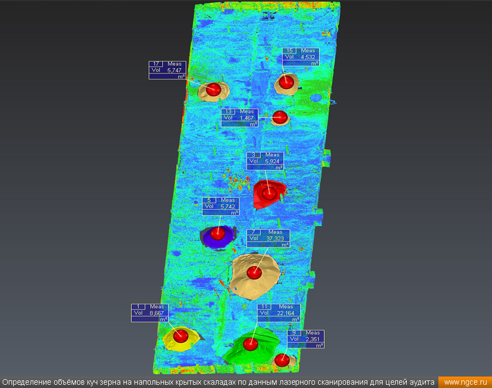Click the label for measurement 15 volume 4,532
The image size is (492, 388).
301,57
